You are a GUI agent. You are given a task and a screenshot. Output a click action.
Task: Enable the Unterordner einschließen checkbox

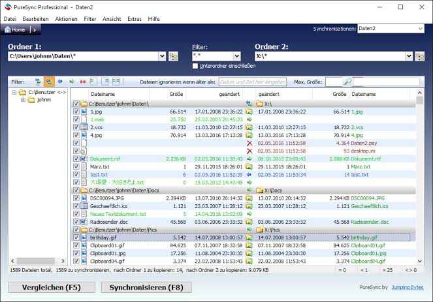(x=196, y=66)
